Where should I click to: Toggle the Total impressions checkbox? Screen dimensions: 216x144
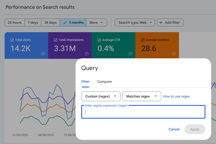click(x=55, y=40)
